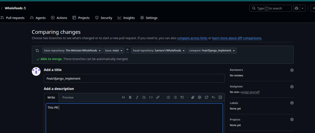The width and height of the screenshot is (315, 133).
Task: Apply bold formatting in description toolbar
Action: [130, 97]
